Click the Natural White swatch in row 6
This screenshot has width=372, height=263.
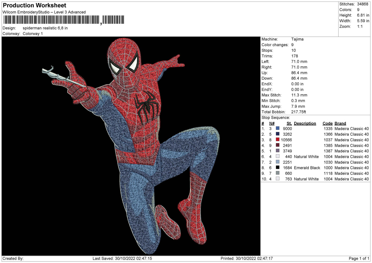pos(278,156)
